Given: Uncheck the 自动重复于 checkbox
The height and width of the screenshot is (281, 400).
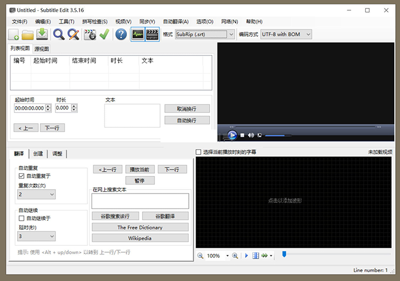Looking at the screenshot, I should [x=22, y=176].
